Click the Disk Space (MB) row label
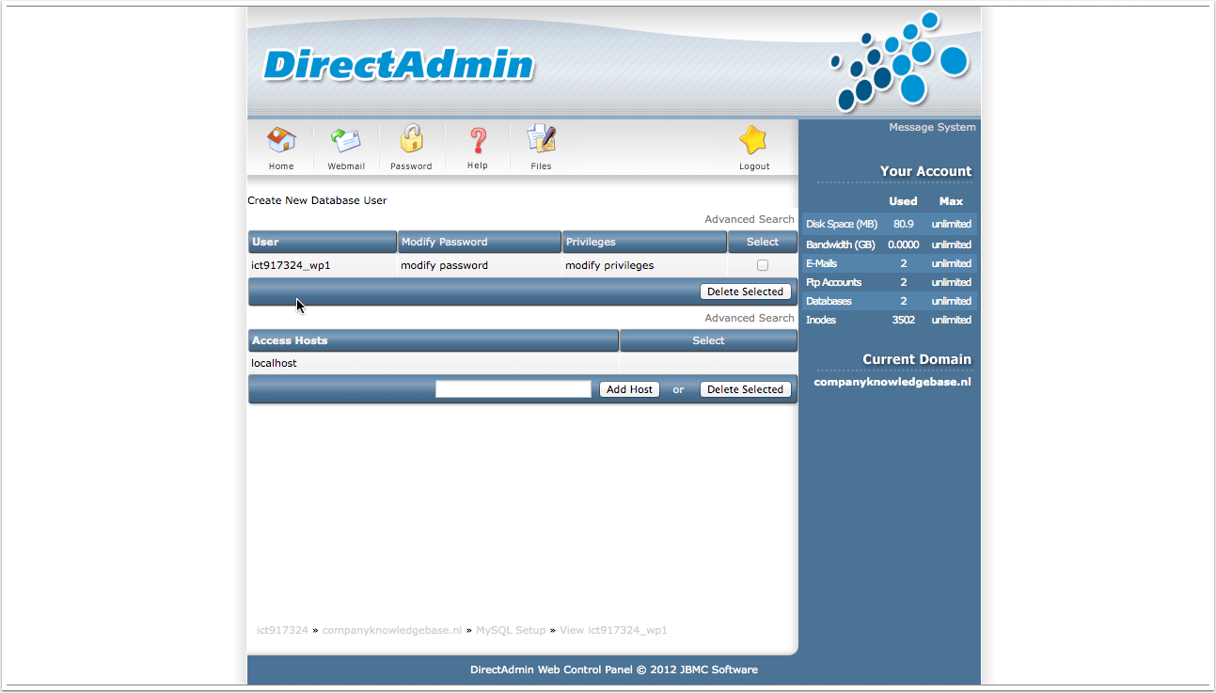Screen dimensions: 1216x693 pos(842,225)
